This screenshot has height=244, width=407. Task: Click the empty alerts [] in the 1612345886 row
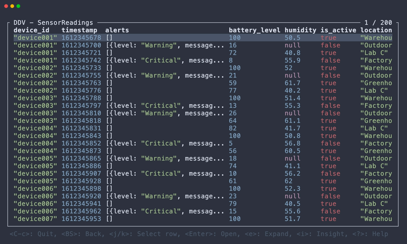(109, 166)
